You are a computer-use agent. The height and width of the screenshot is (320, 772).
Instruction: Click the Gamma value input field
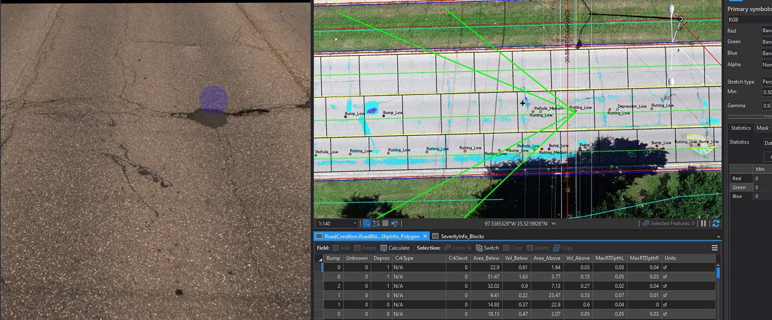tap(766, 105)
